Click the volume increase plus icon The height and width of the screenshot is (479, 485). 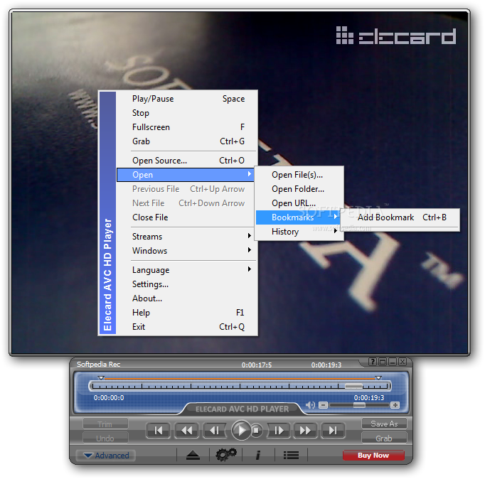point(395,405)
